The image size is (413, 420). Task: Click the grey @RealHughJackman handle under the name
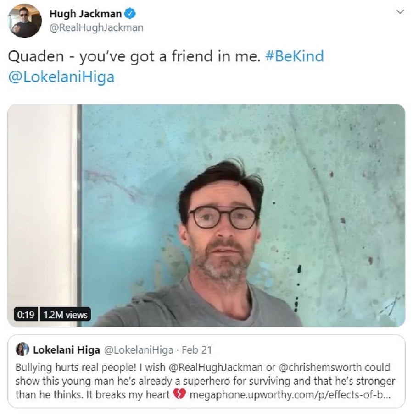[x=96, y=28]
